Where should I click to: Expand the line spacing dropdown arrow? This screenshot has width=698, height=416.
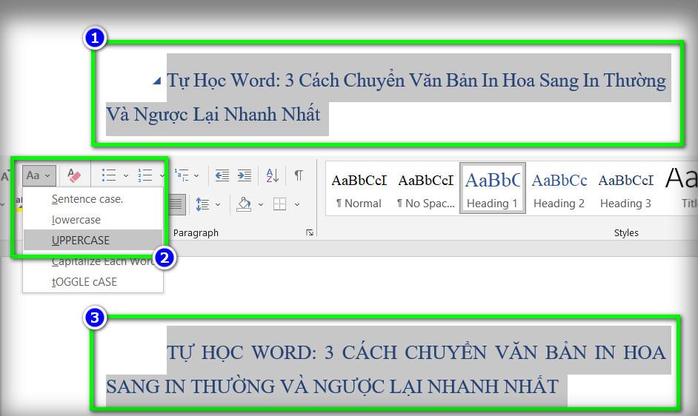[218, 204]
